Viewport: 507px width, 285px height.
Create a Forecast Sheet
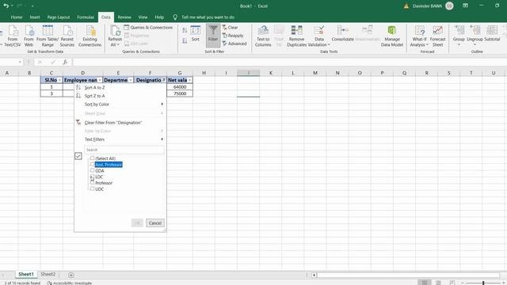(x=437, y=36)
